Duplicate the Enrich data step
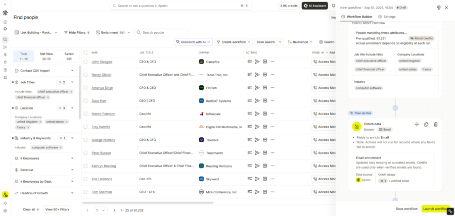Viewport: 455px width, 216px height. click(x=426, y=124)
